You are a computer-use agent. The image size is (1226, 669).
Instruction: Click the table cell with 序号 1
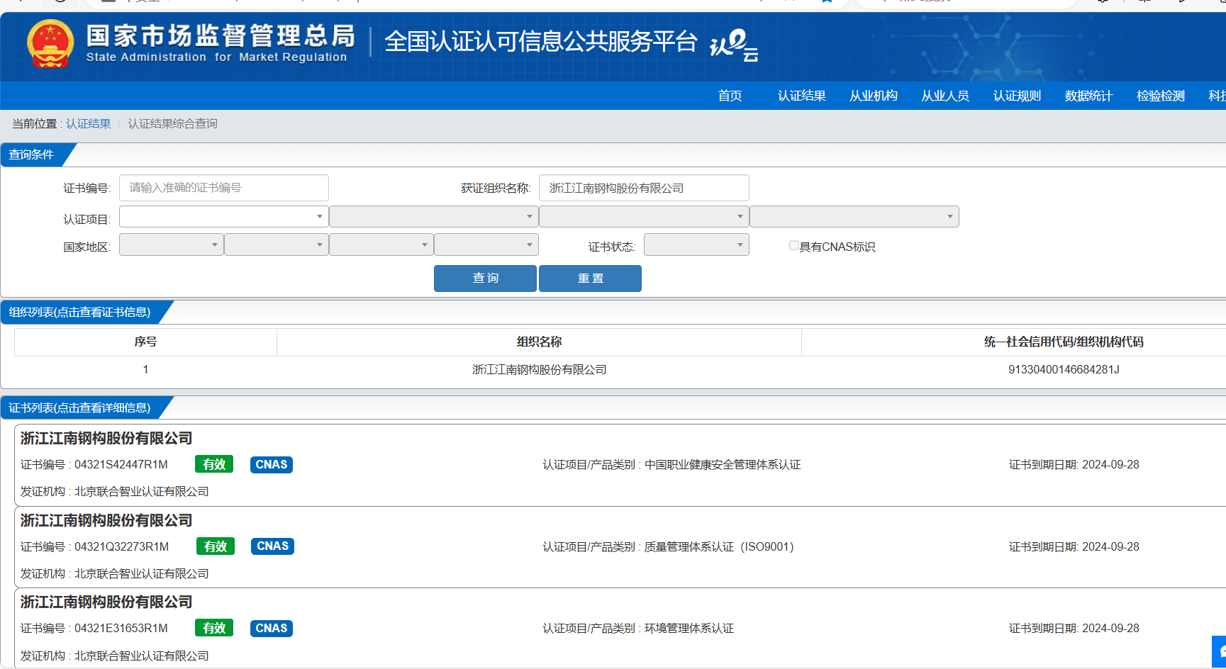click(x=145, y=369)
